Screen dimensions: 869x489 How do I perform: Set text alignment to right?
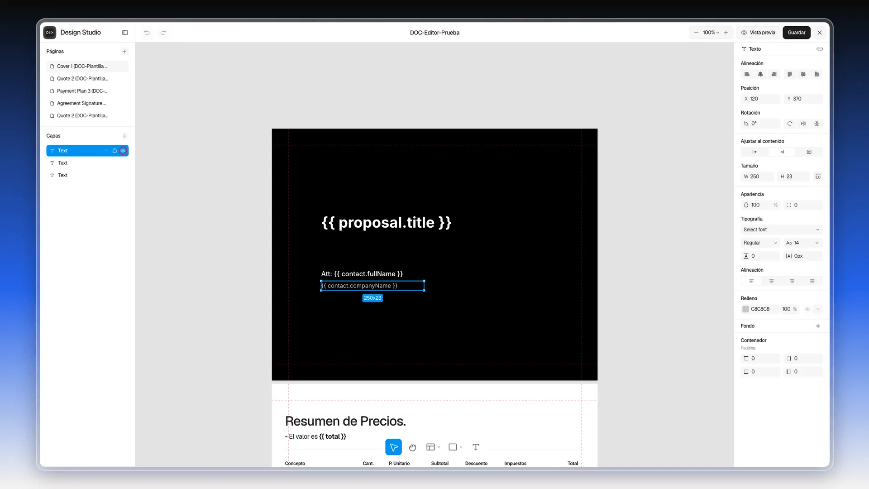click(792, 281)
